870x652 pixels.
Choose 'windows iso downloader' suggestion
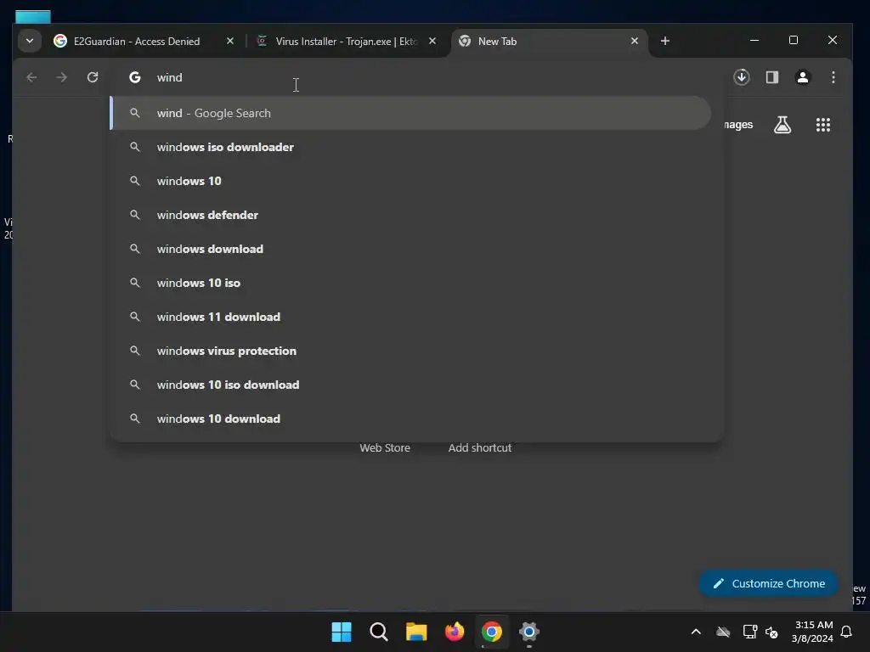410,147
